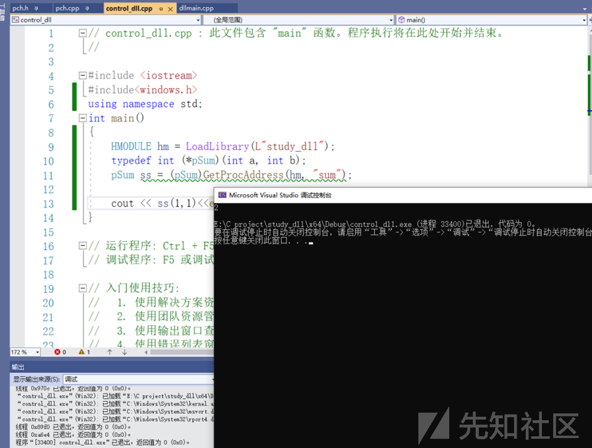
Task: Collapse the #include block at line 4
Action: (x=82, y=75)
